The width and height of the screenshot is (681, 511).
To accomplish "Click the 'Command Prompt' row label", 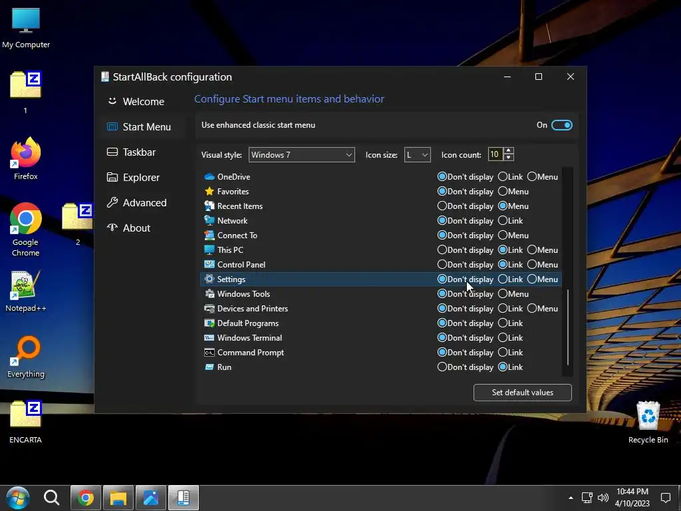I will pyautogui.click(x=251, y=353).
